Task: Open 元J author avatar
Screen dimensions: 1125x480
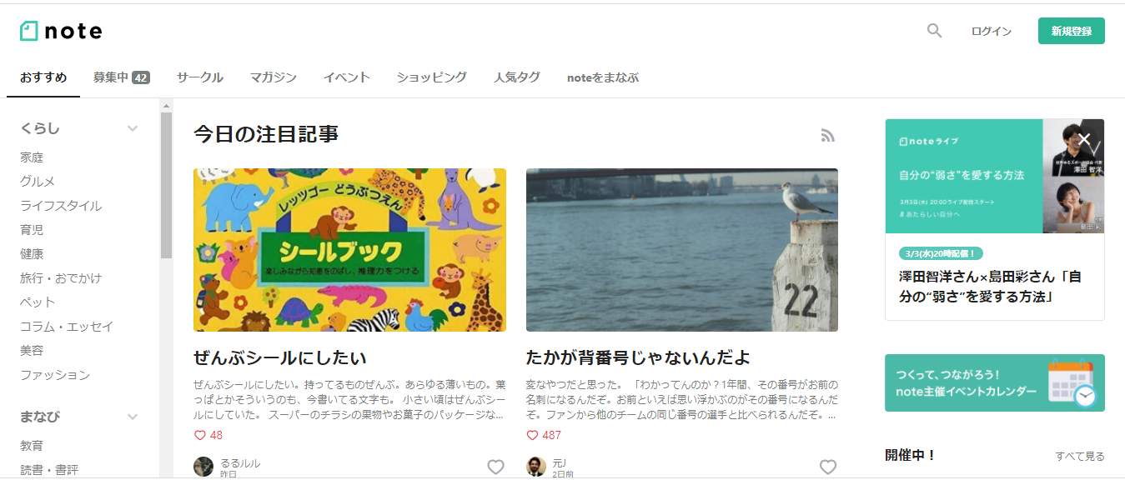Action: [x=536, y=467]
